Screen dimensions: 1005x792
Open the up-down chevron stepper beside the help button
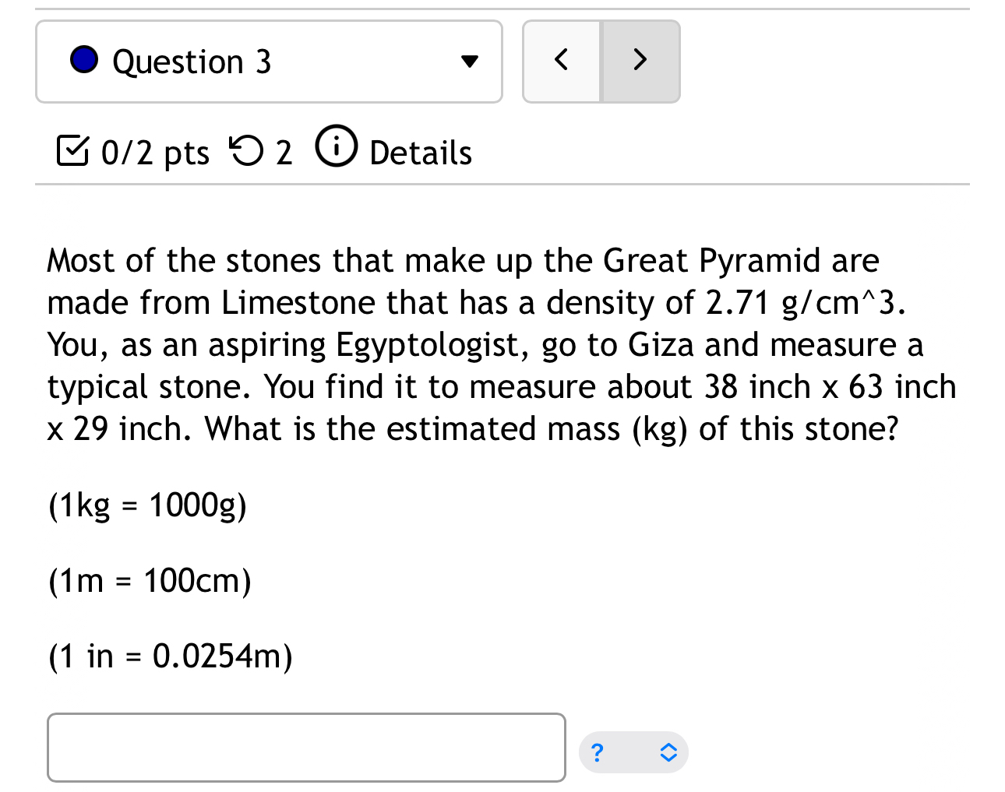point(668,752)
